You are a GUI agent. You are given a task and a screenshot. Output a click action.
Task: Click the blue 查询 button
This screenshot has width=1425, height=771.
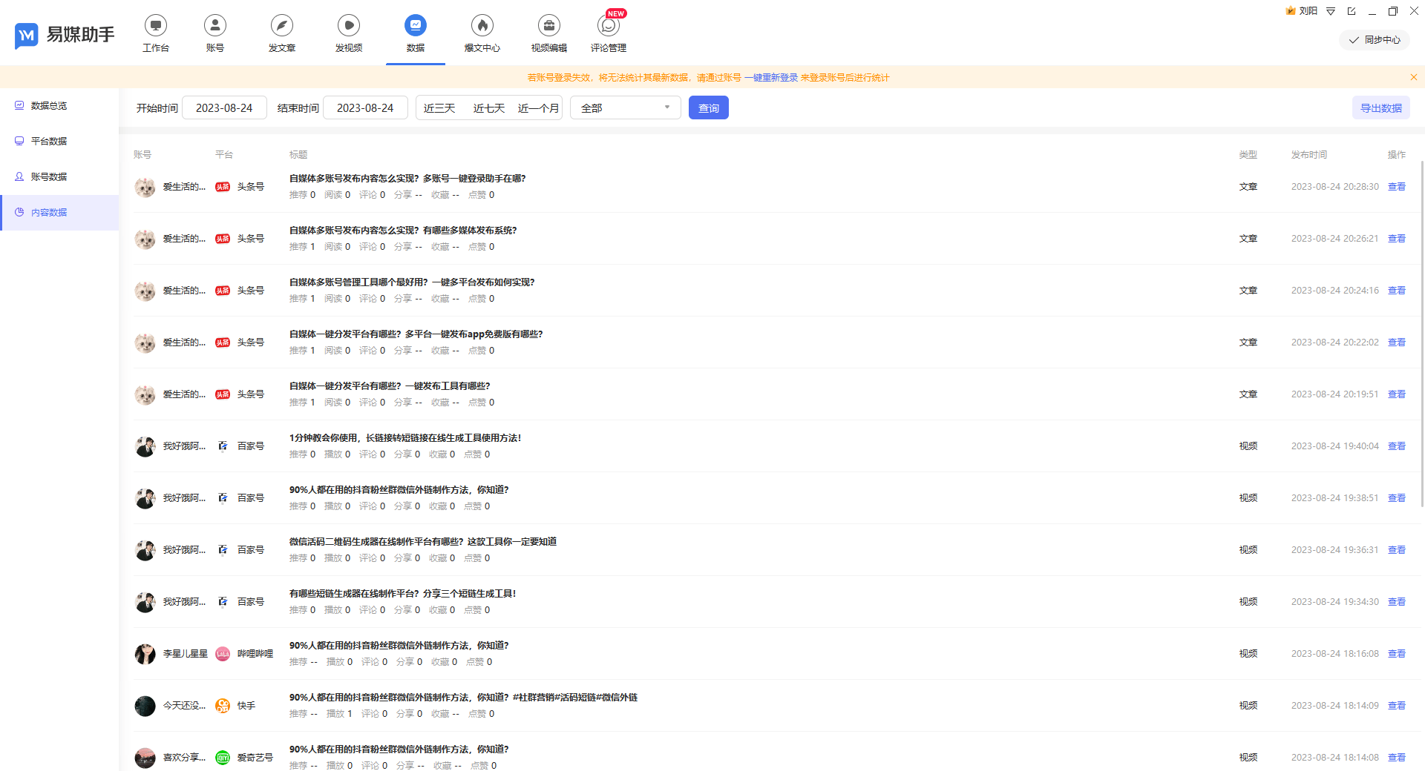click(708, 108)
